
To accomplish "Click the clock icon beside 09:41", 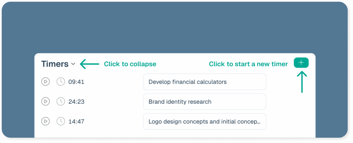I will point(61,82).
